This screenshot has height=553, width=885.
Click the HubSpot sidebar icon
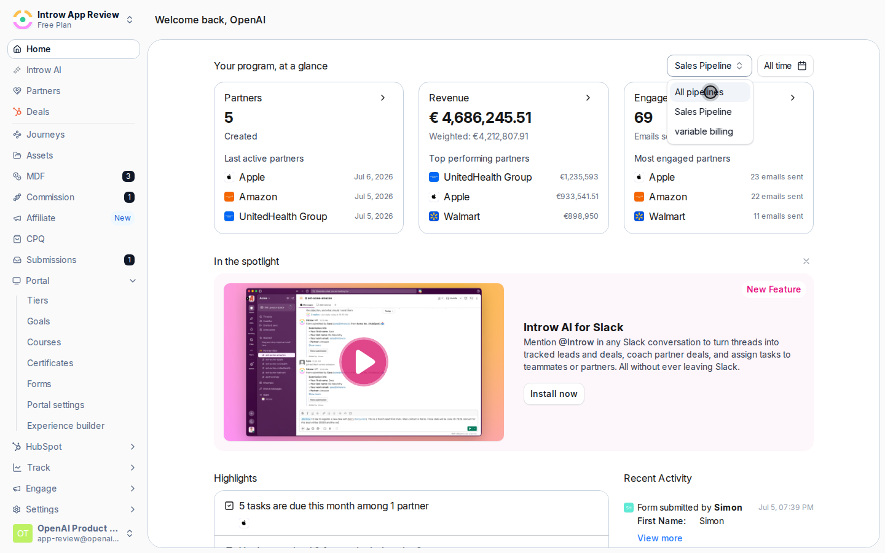pyautogui.click(x=17, y=447)
